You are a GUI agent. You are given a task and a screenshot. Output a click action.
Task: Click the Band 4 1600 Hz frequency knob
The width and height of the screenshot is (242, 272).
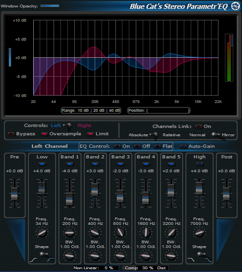click(x=146, y=233)
